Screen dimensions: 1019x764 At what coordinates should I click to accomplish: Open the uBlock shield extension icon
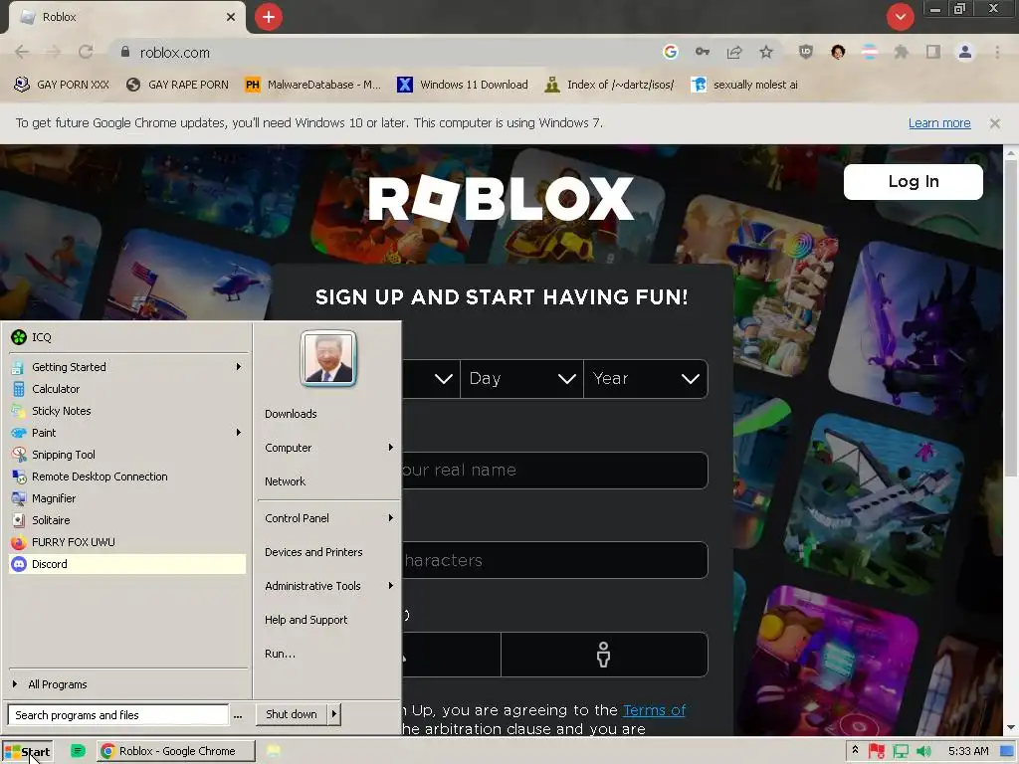click(806, 52)
